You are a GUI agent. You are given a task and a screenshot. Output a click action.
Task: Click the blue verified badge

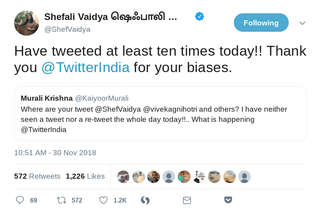point(199,16)
